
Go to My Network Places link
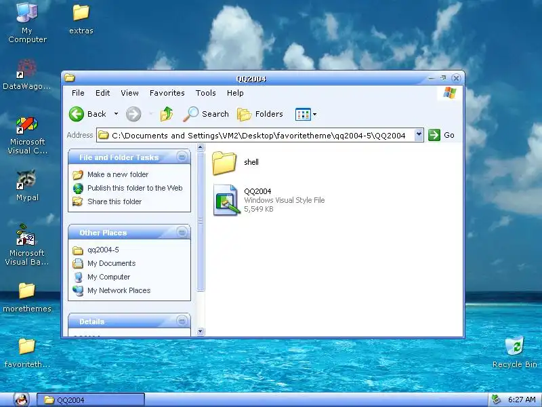[x=119, y=290]
